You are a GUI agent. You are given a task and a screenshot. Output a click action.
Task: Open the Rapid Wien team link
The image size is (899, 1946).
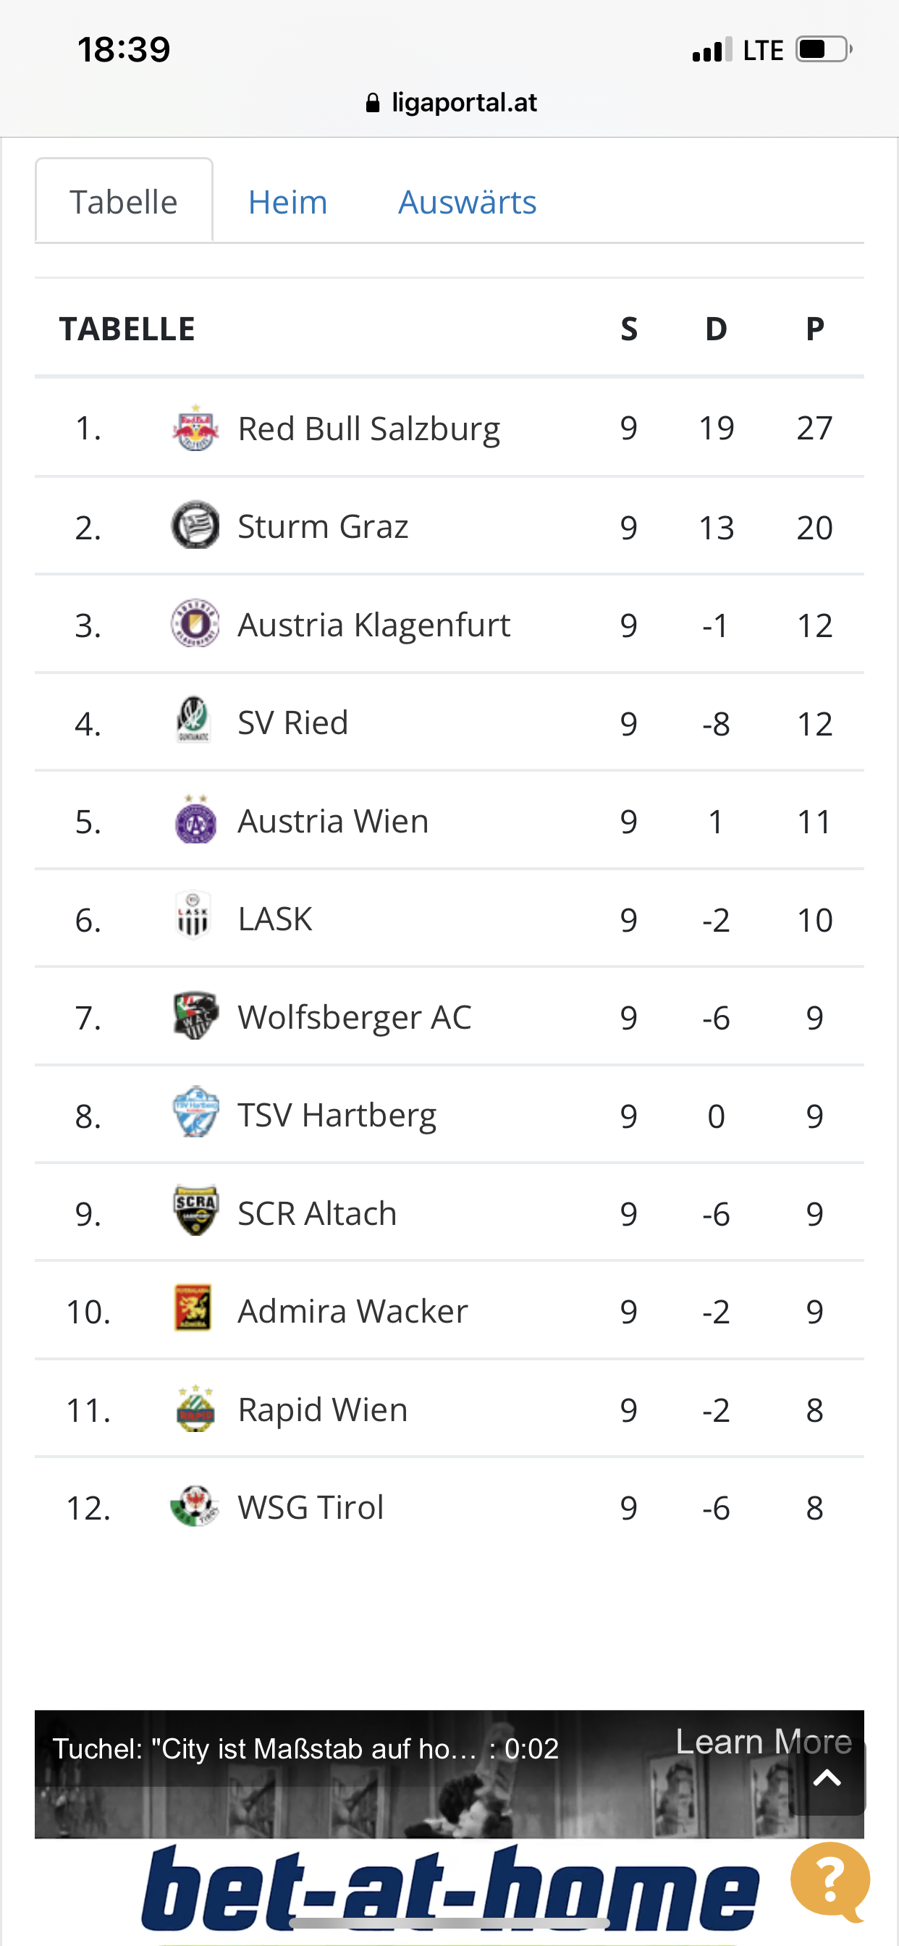coord(323,1410)
